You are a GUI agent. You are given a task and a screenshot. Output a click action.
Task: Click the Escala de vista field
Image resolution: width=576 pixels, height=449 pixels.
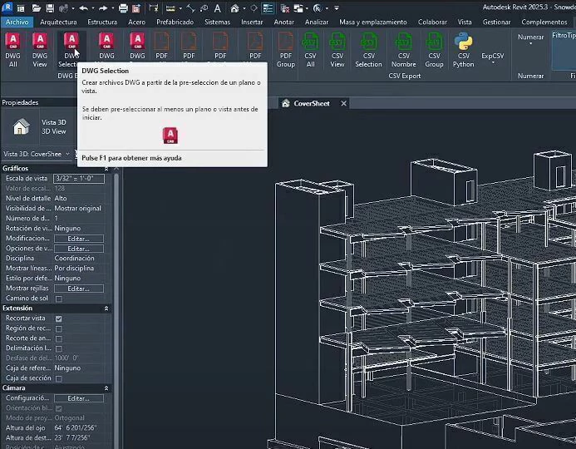click(79, 179)
